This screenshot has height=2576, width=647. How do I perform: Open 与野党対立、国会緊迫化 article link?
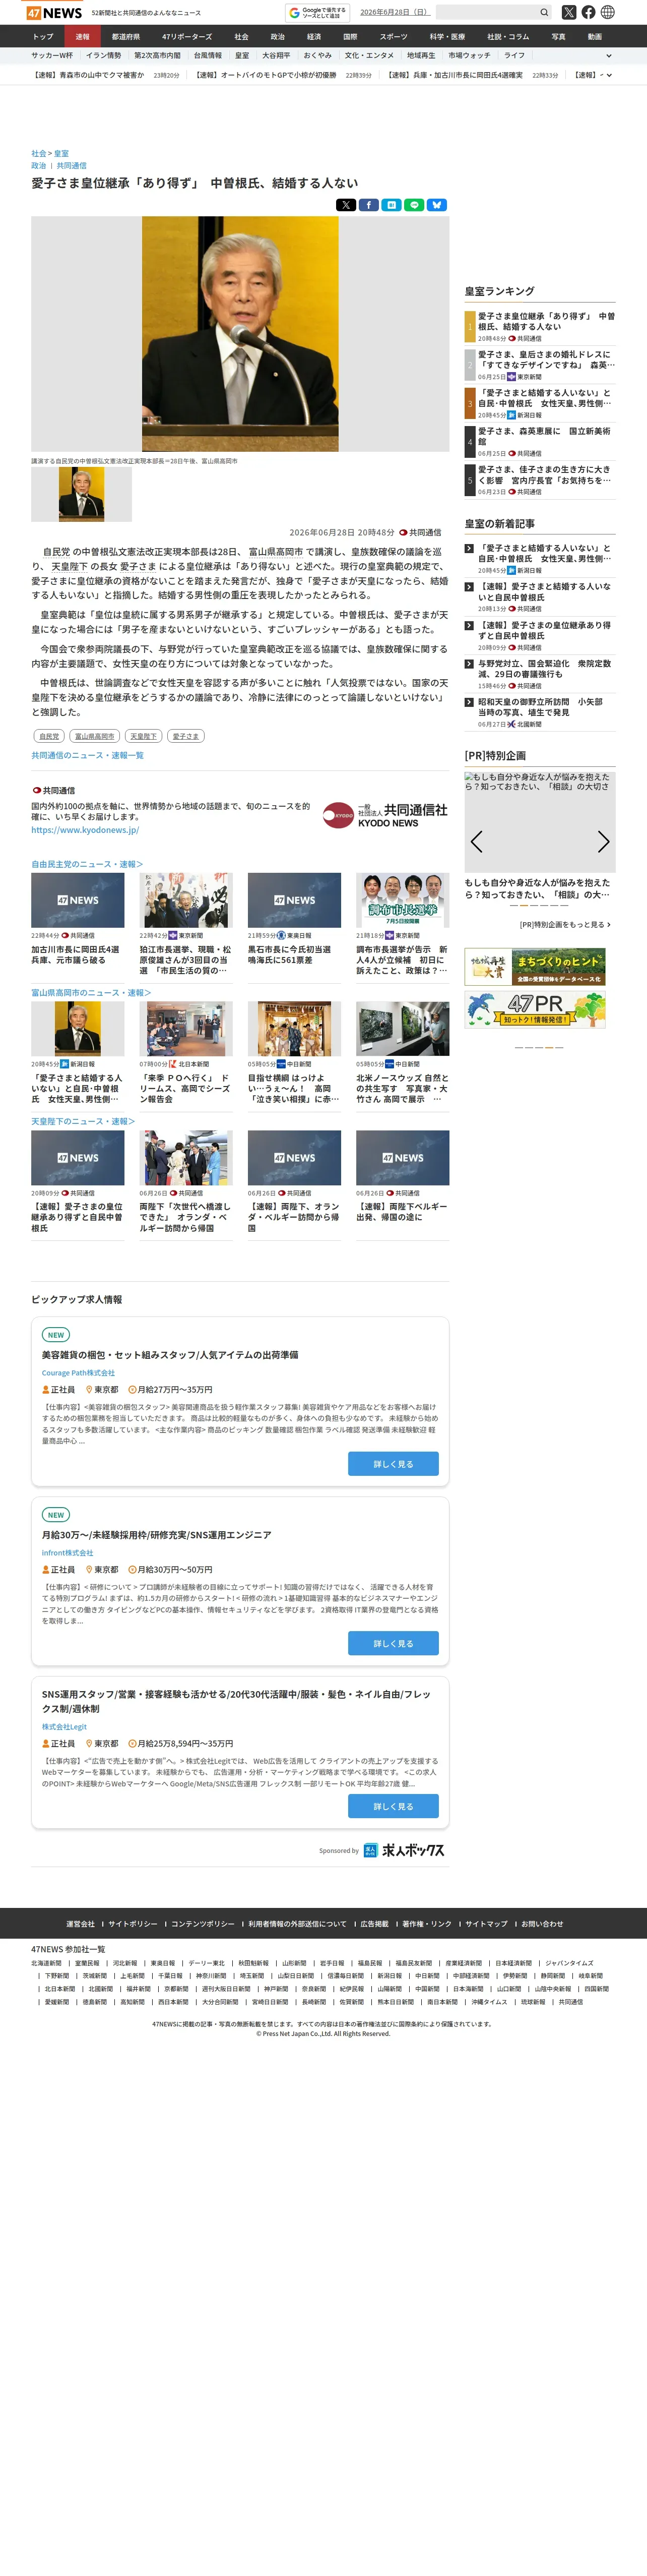pyautogui.click(x=545, y=669)
